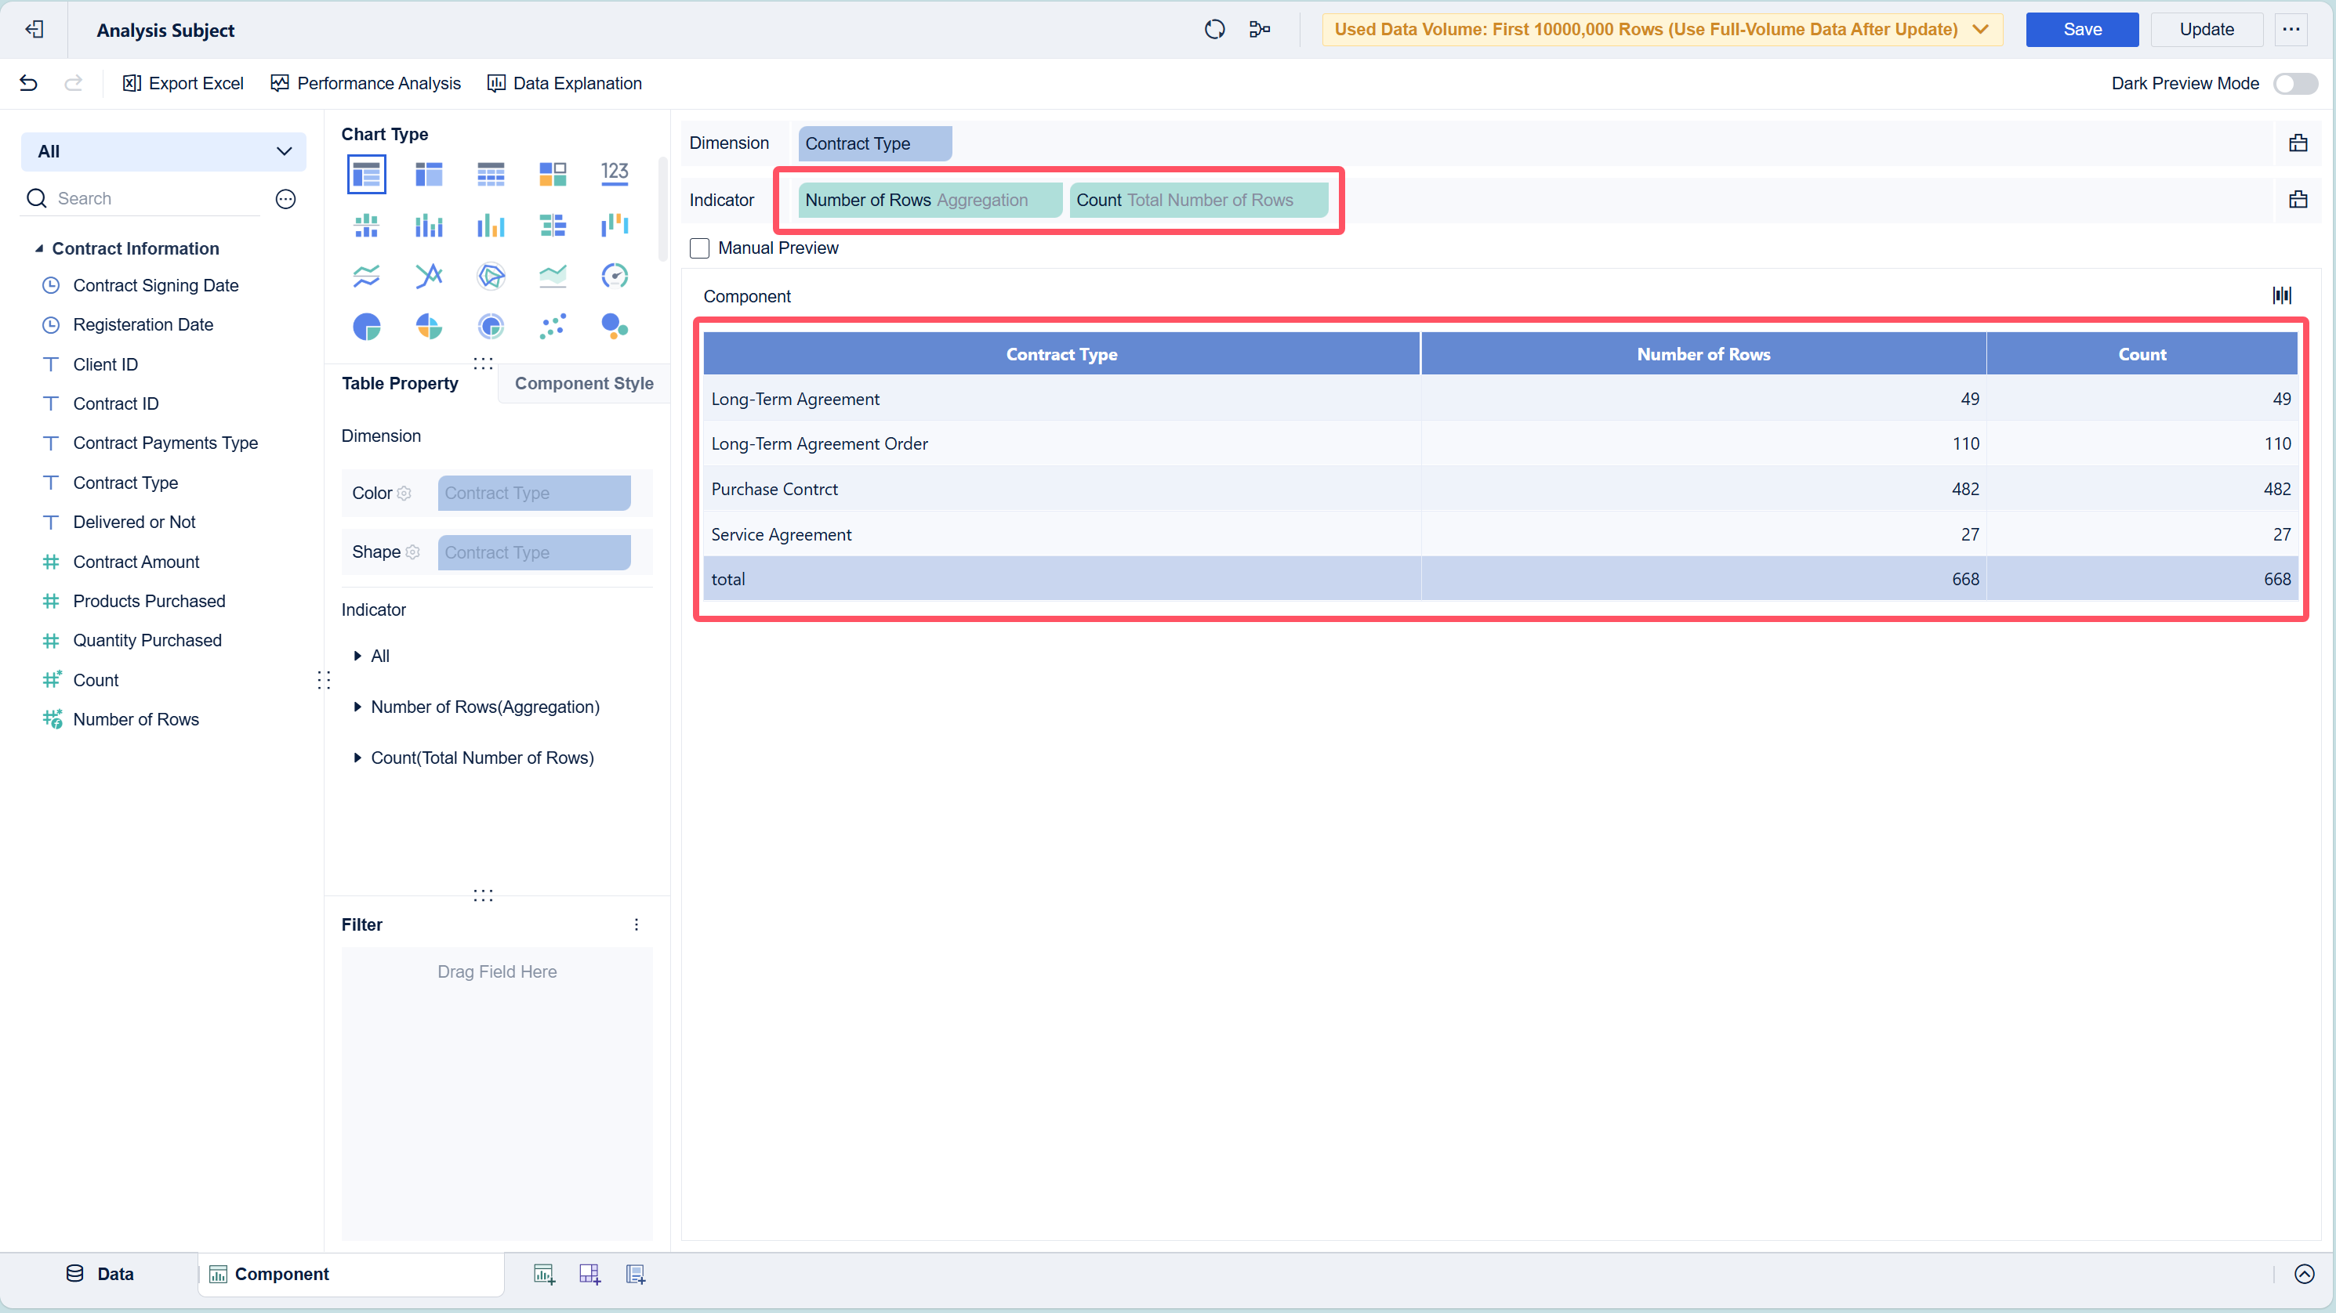Click the copy icon beside the Dimension row
The height and width of the screenshot is (1313, 2336).
pos(2299,143)
